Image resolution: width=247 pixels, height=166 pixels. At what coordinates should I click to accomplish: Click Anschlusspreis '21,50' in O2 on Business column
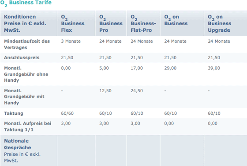[x=170, y=57]
